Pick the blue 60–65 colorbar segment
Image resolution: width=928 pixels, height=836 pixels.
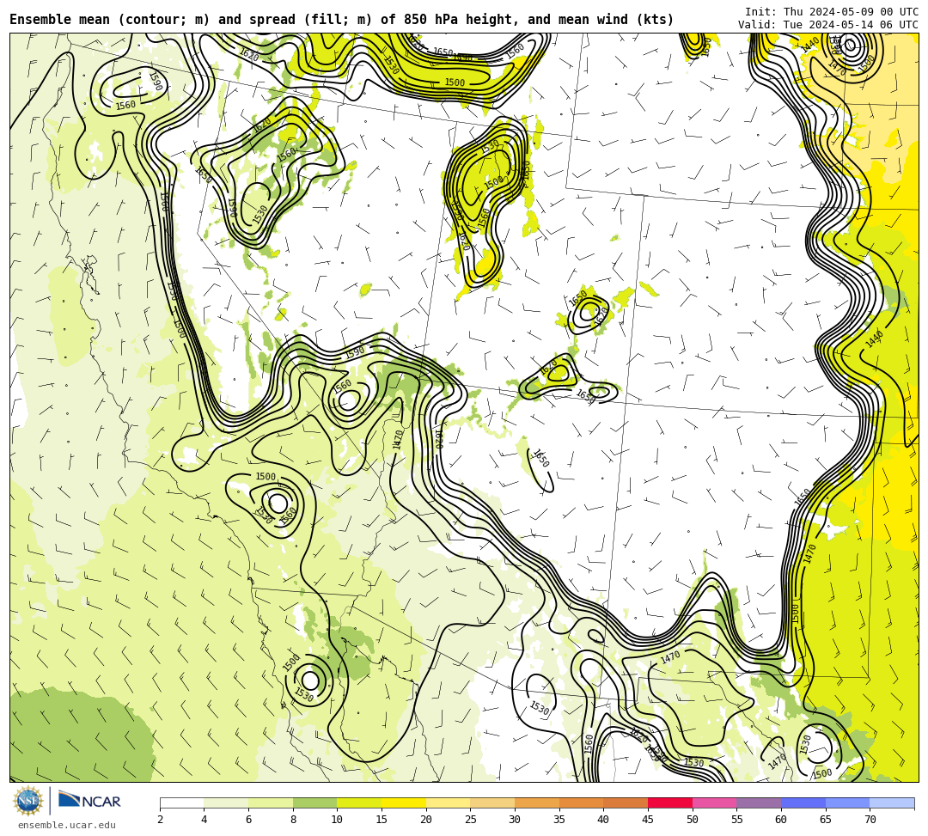click(803, 802)
